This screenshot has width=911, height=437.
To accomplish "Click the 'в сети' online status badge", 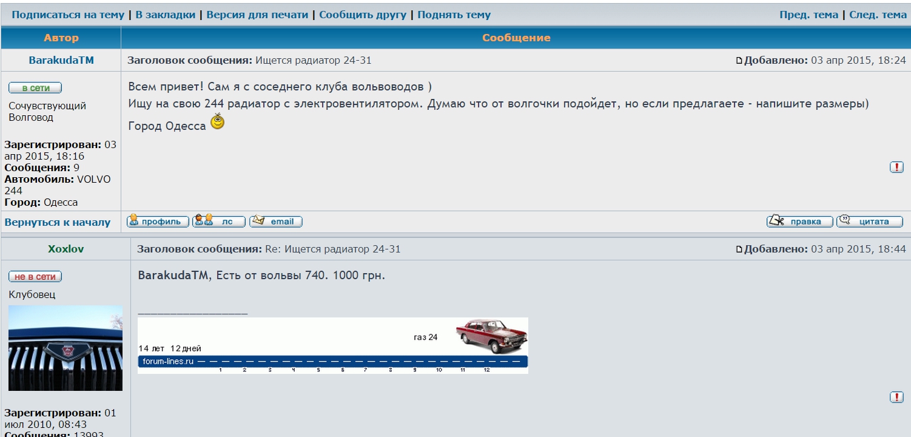I will tap(35, 88).
